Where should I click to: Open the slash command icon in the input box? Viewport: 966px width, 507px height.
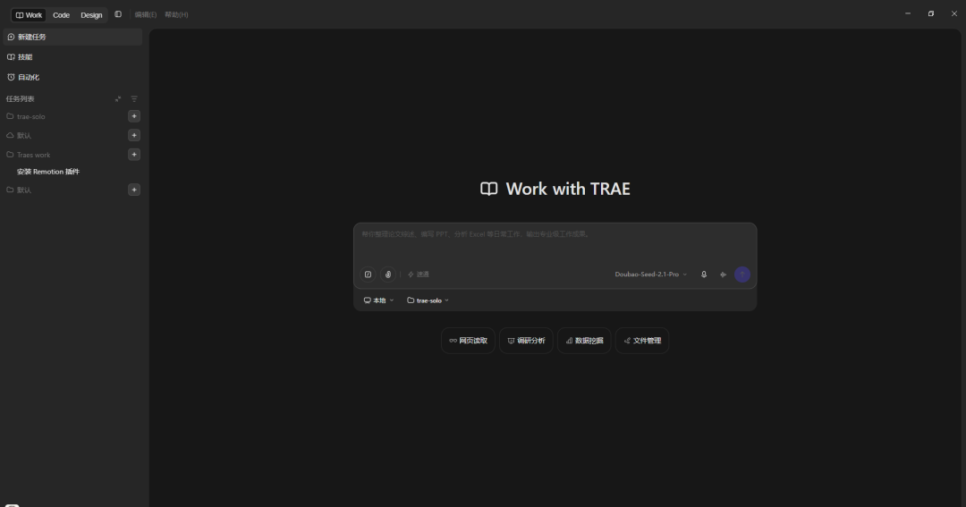pyautogui.click(x=368, y=275)
